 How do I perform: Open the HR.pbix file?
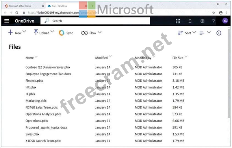coord(31,87)
